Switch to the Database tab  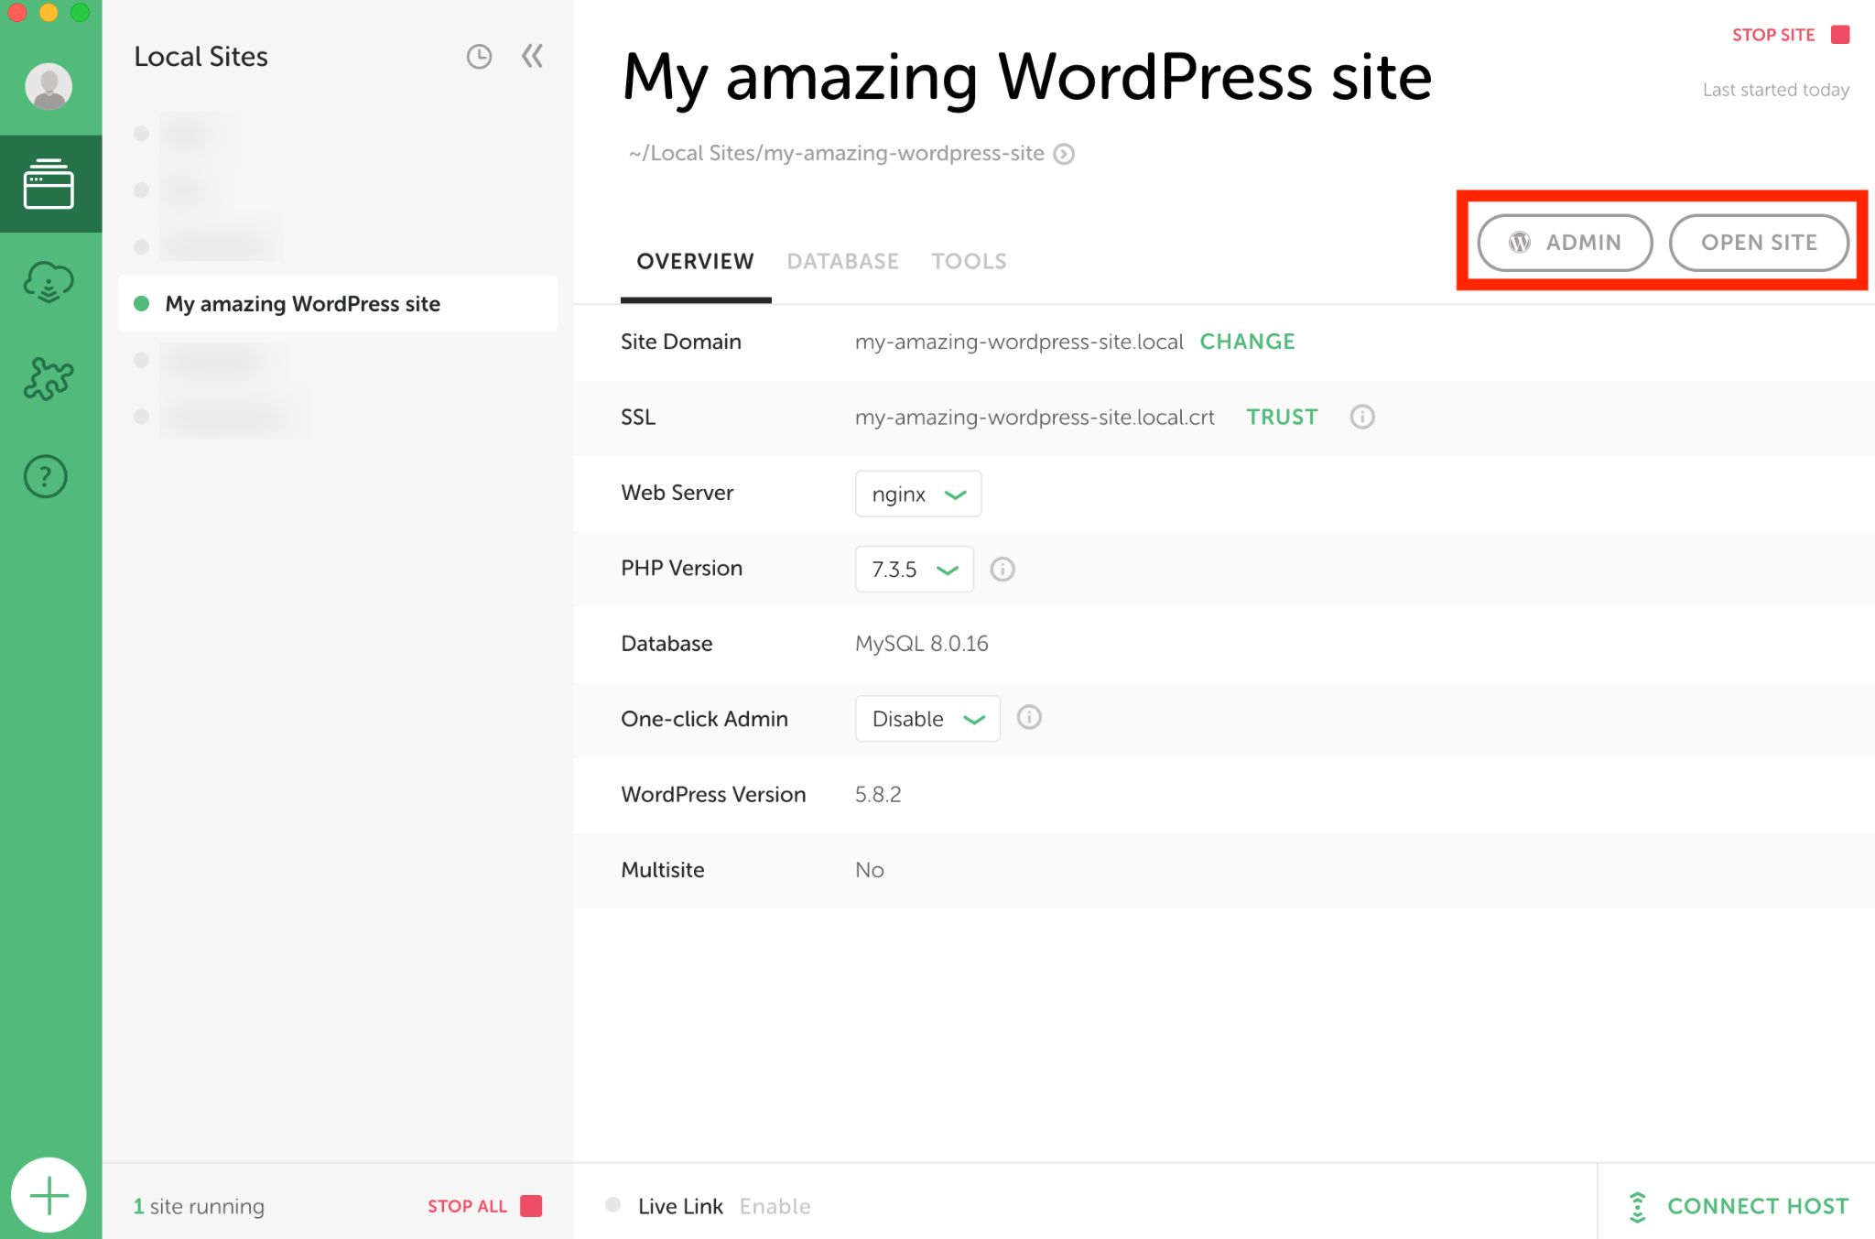click(x=842, y=261)
